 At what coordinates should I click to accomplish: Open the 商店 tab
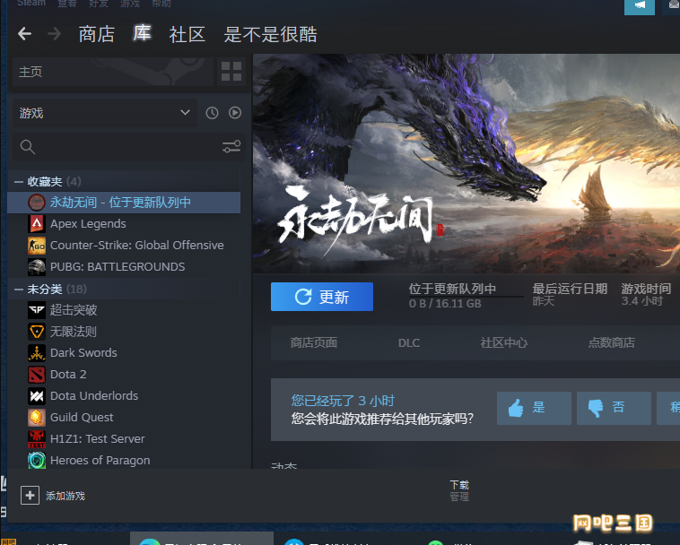click(96, 34)
